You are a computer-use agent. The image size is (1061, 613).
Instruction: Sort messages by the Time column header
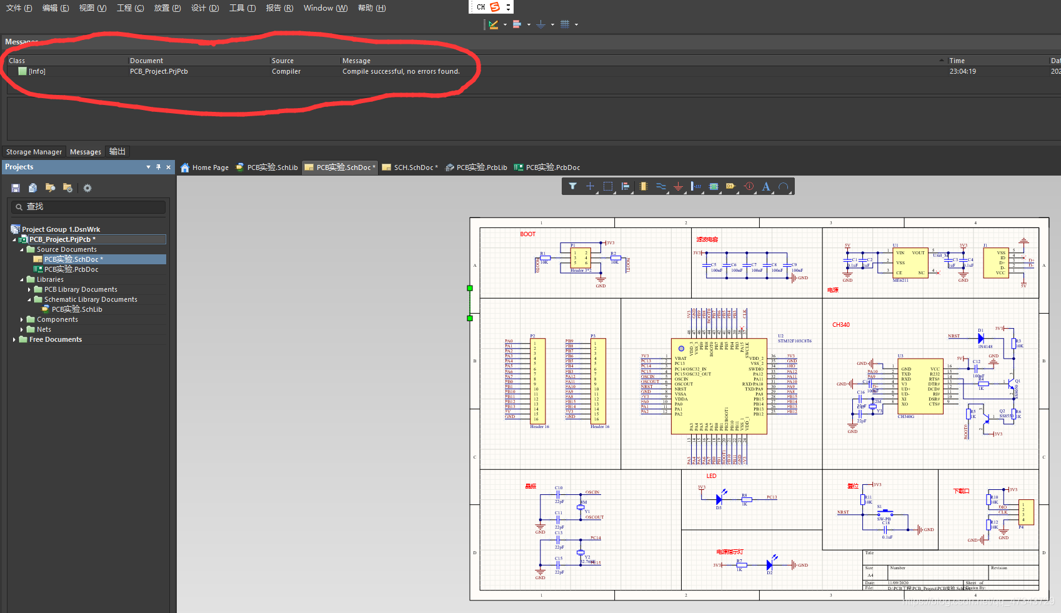(997, 61)
